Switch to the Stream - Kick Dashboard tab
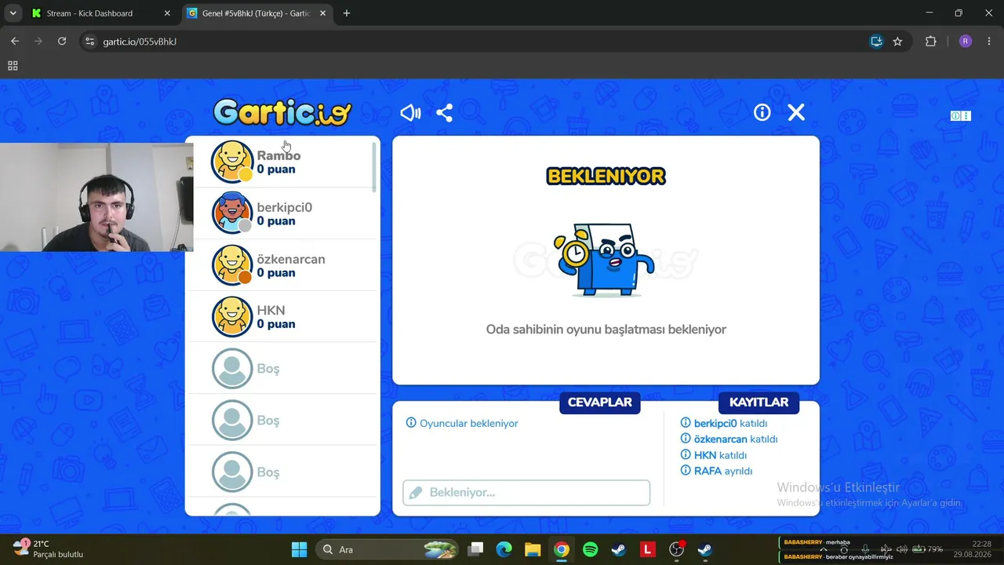This screenshot has width=1004, height=565. 101,13
